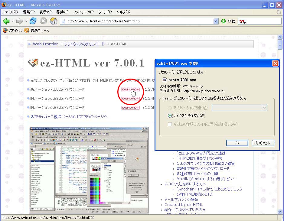This screenshot has width=284, height=221.
Task: Click the ez-HTML pencil logo icon
Action: click(x=33, y=63)
